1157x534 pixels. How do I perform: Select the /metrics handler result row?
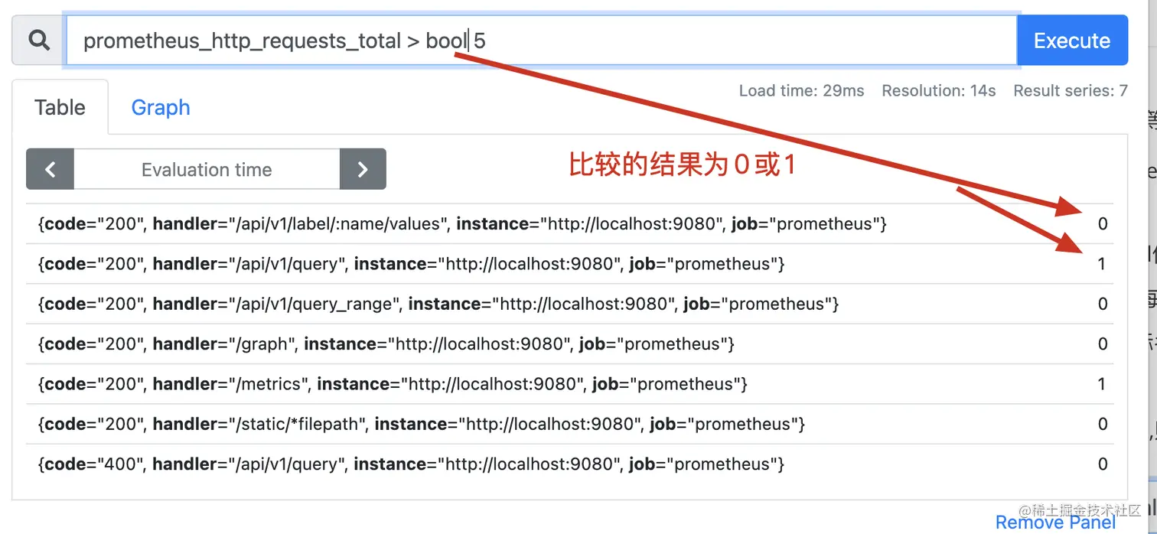[392, 383]
